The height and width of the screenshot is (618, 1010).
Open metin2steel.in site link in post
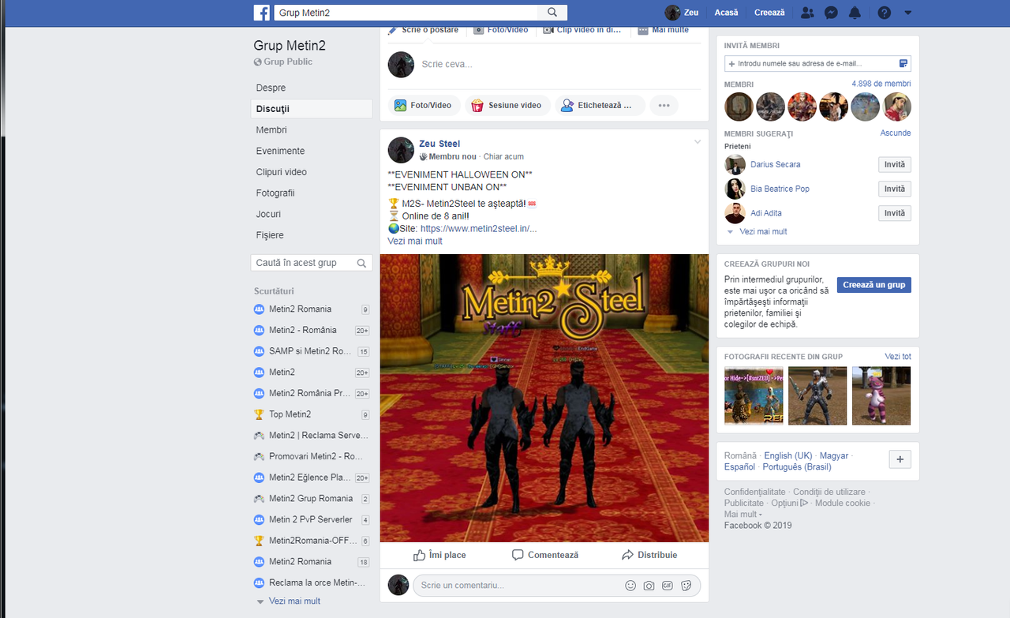pos(478,229)
